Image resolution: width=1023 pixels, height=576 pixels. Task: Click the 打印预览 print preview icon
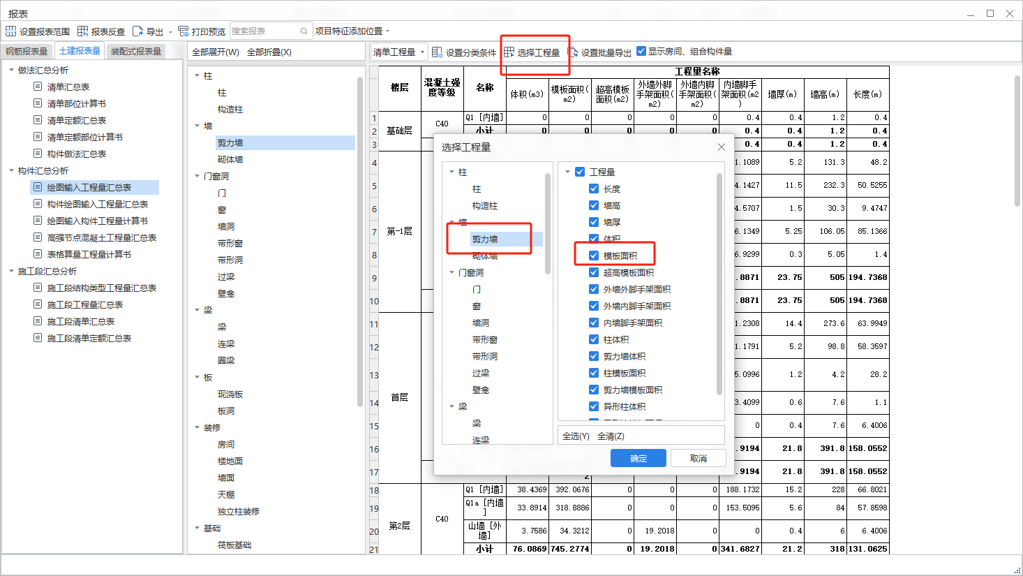[x=184, y=31]
